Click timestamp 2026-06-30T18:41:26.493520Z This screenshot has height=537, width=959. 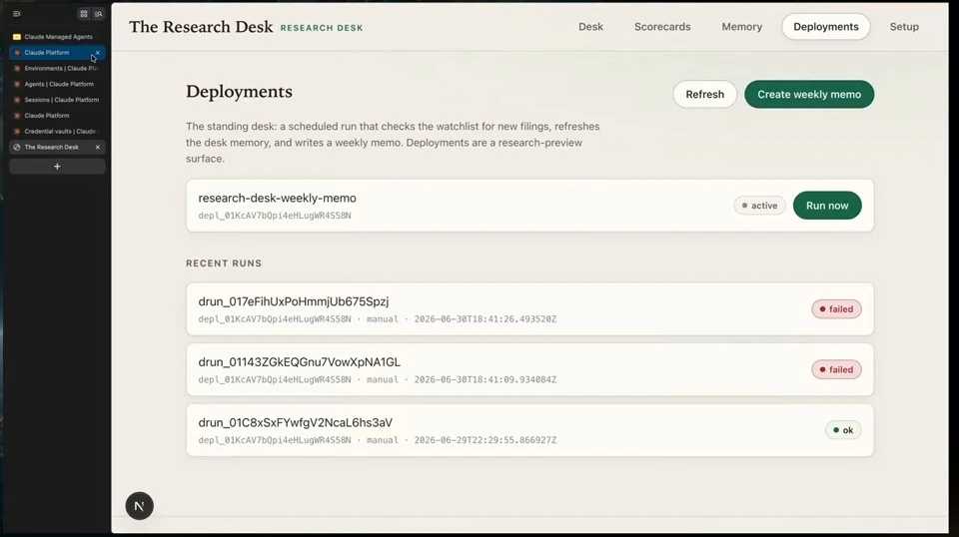tap(485, 318)
